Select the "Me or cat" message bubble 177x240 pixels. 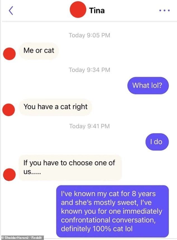(39, 51)
